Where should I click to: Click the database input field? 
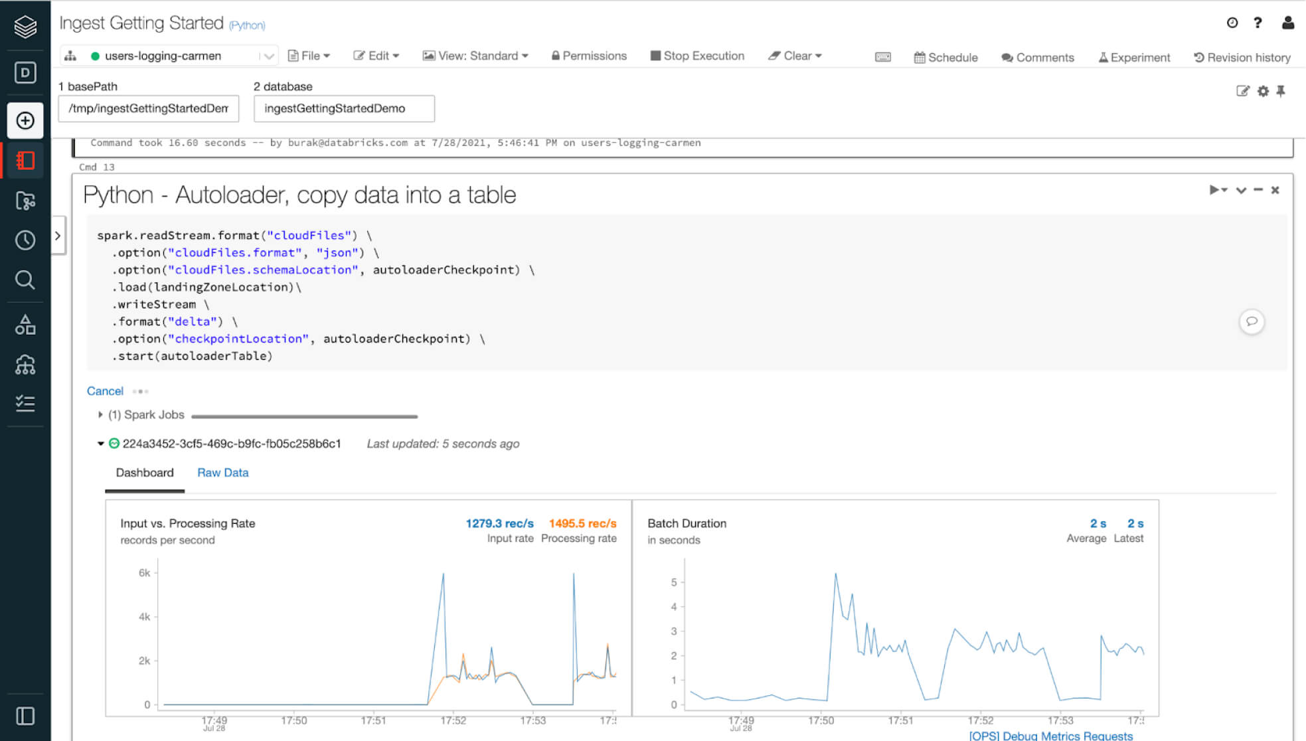click(x=344, y=109)
